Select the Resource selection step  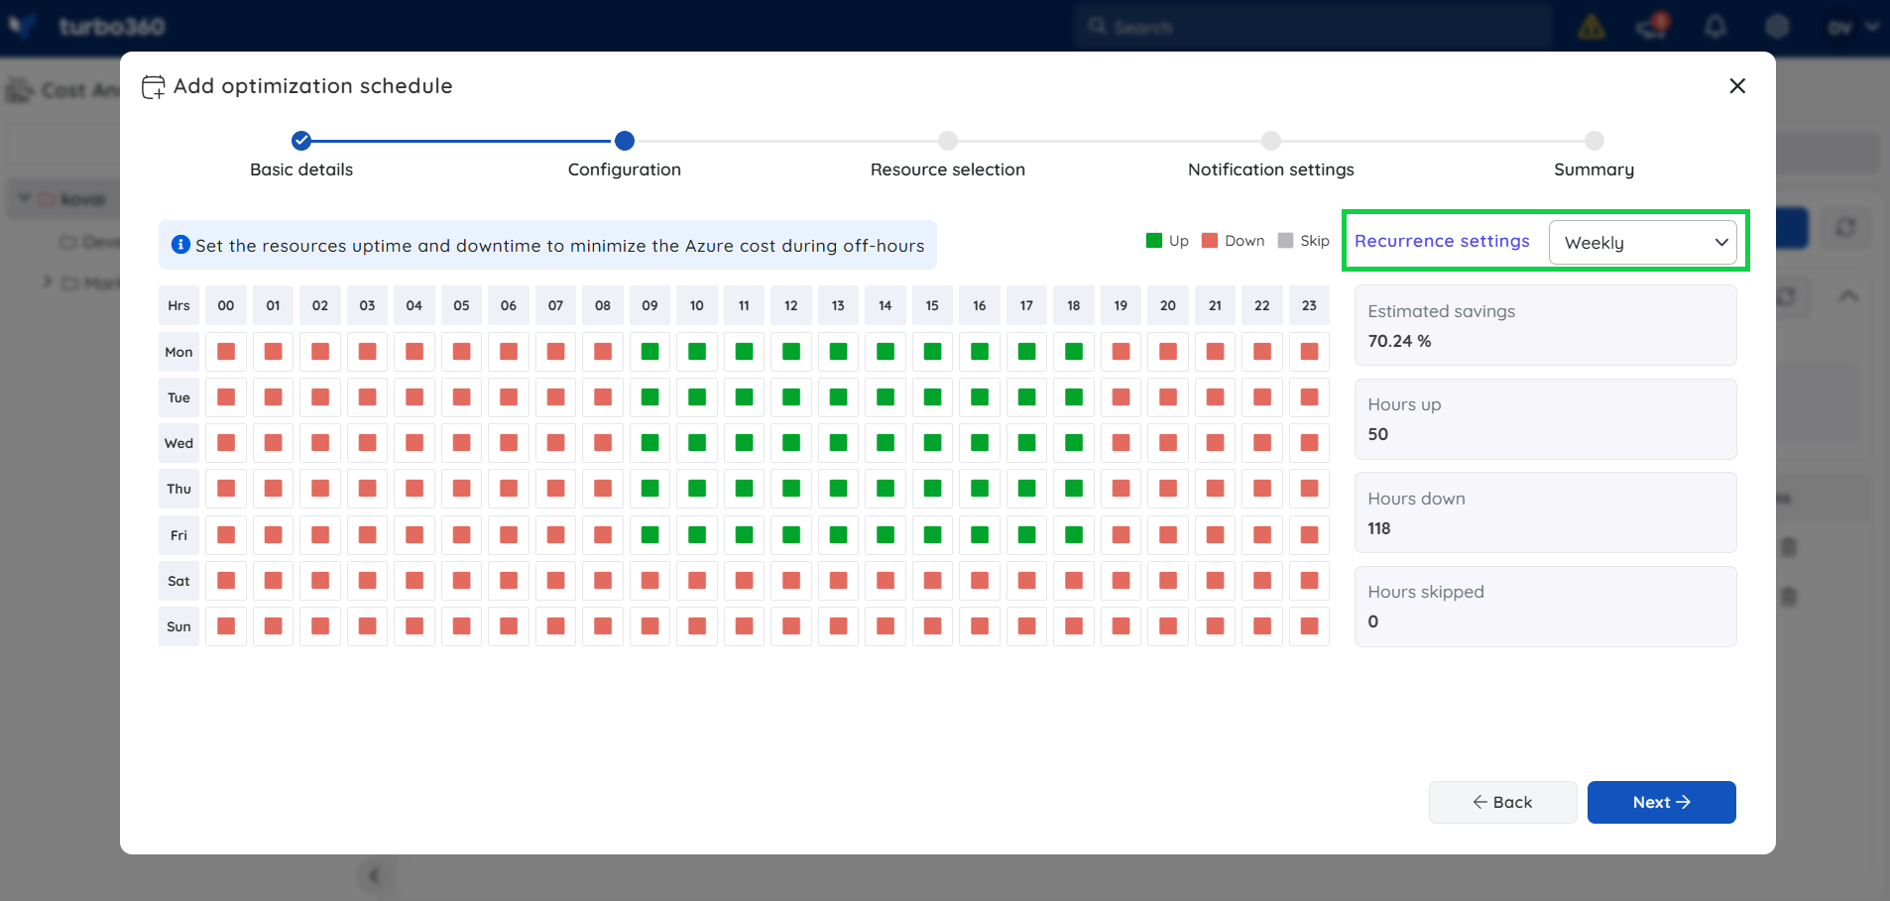tap(948, 141)
